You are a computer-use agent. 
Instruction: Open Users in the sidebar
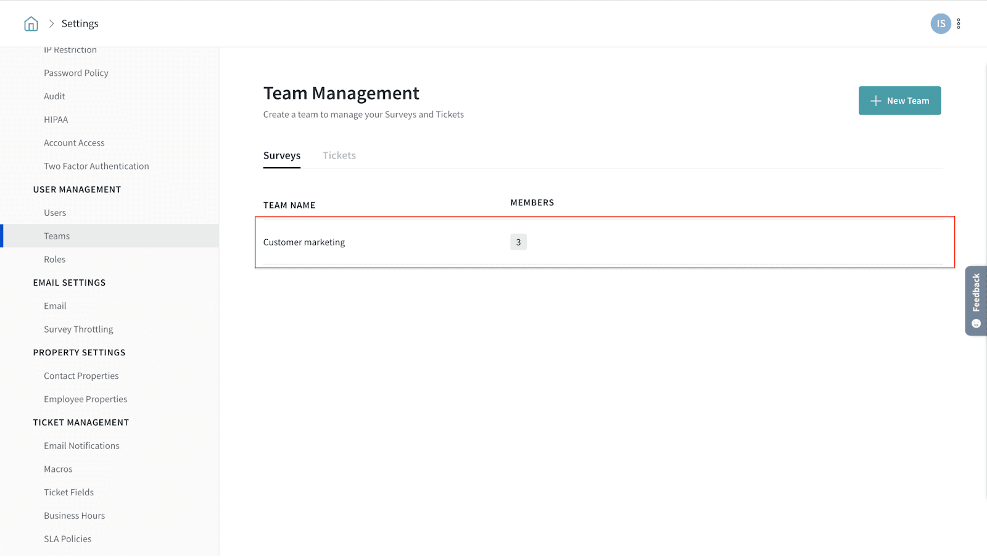click(x=55, y=213)
